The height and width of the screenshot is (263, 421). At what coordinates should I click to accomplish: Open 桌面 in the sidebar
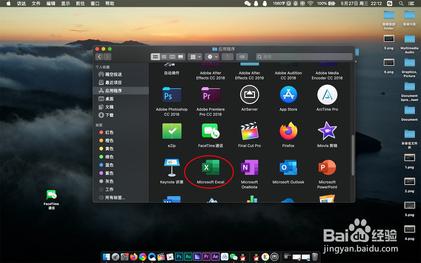click(x=121, y=99)
